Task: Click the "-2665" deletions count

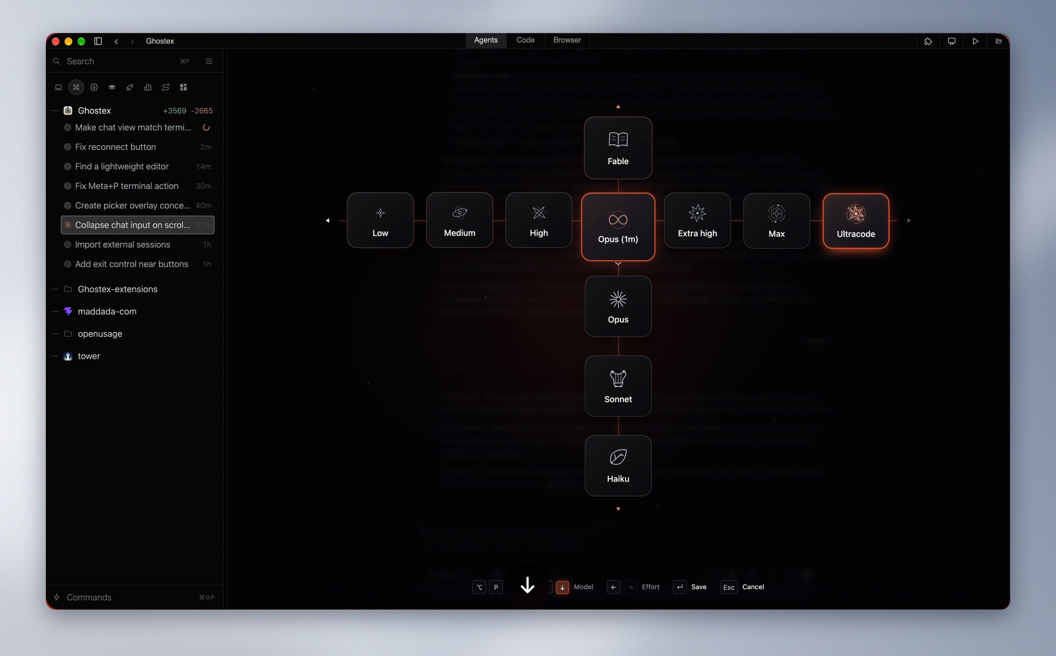Action: point(202,111)
